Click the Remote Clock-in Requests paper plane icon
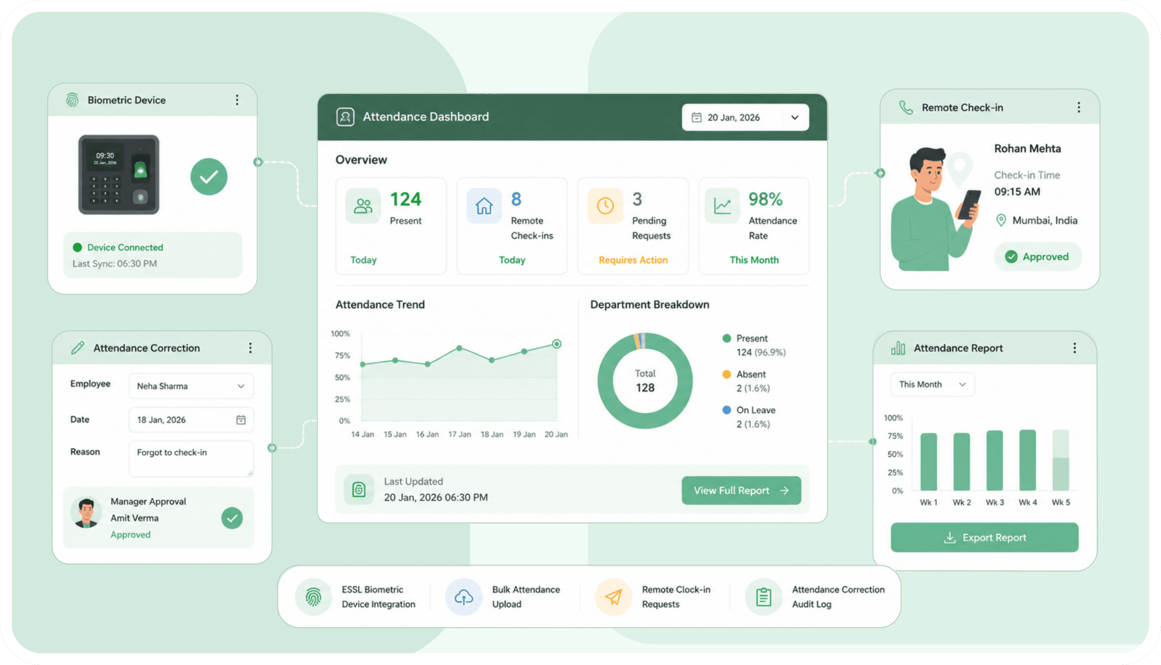Image resolution: width=1161 pixels, height=665 pixels. pyautogui.click(x=613, y=597)
